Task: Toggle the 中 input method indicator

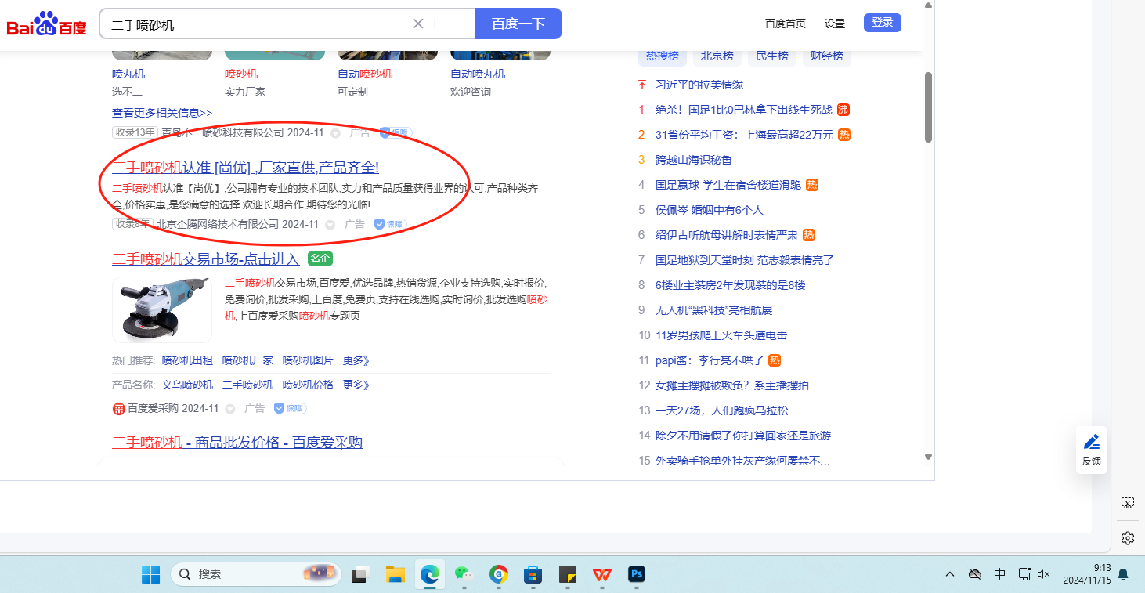Action: tap(1000, 574)
